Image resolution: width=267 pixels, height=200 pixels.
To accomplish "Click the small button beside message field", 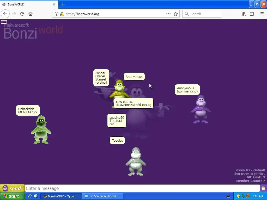I will [263, 188].
